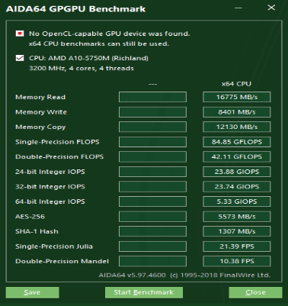
Task: Close the benchmark dialog via Close button
Action: 255,292
